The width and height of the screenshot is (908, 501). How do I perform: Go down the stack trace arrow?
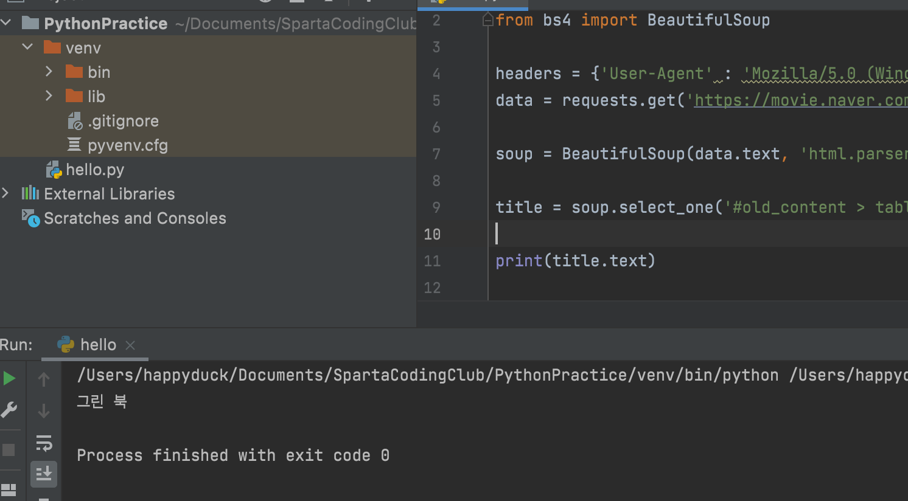44,411
